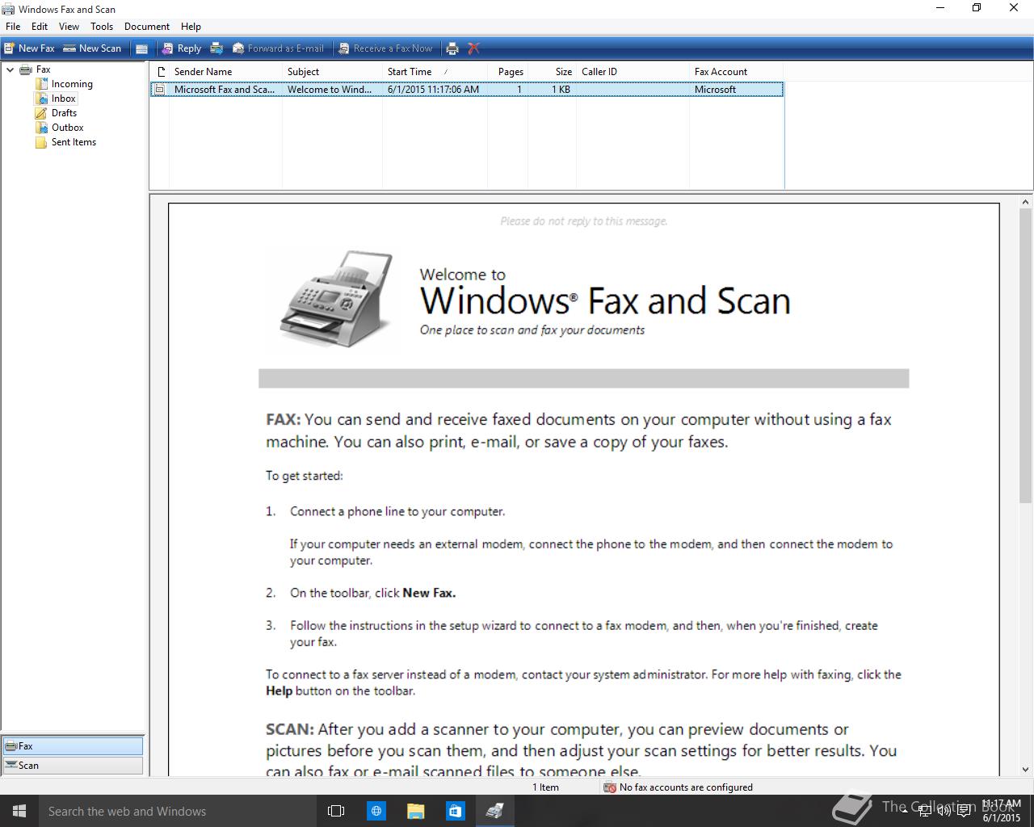This screenshot has height=827, width=1034.
Task: Click the 'Welcome to Wind...' subject cell
Action: [x=330, y=90]
